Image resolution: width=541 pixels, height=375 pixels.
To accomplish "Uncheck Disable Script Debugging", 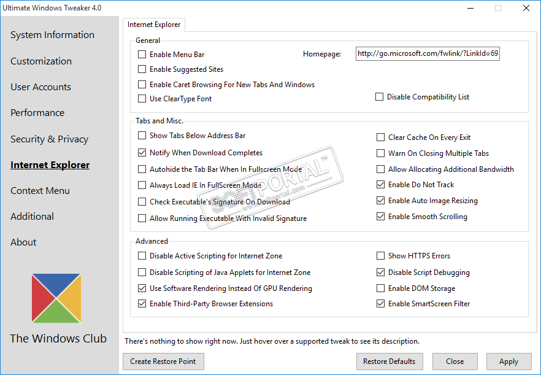I will point(380,273).
